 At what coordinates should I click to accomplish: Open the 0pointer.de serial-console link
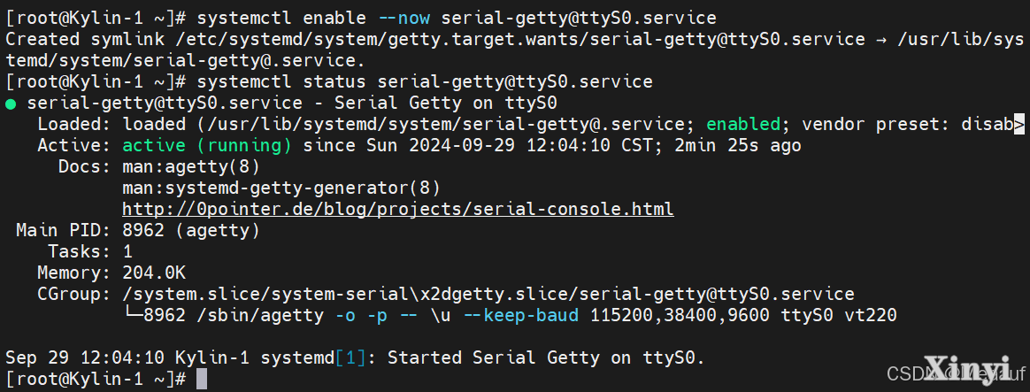coord(398,210)
